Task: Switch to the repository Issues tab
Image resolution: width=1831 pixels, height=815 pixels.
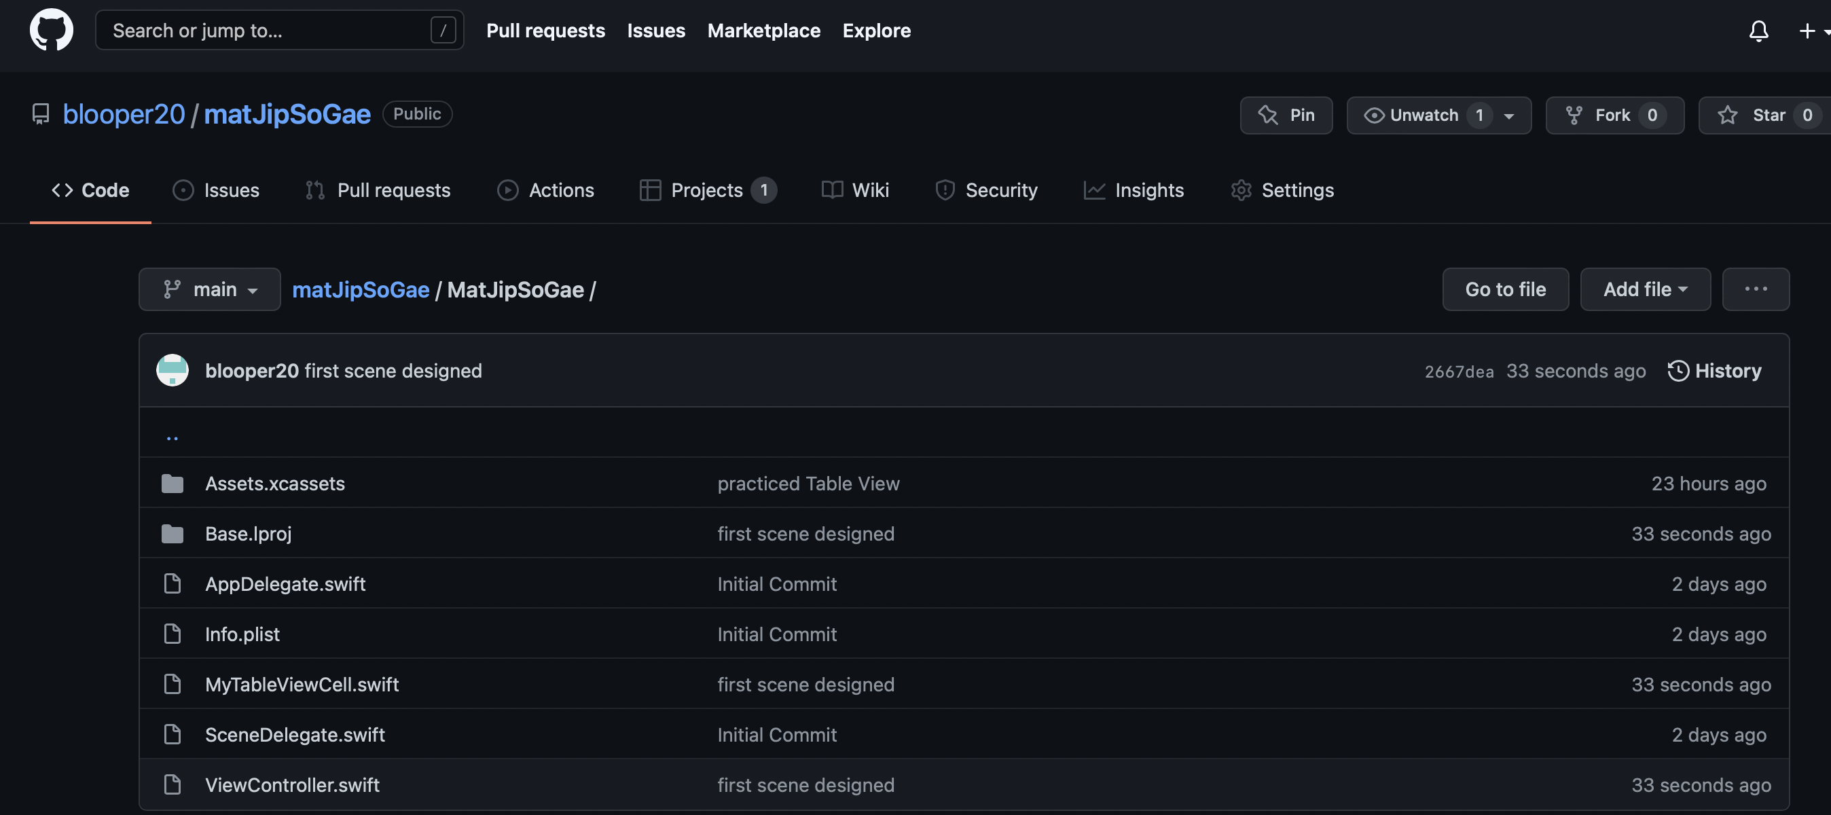Action: pyautogui.click(x=216, y=190)
